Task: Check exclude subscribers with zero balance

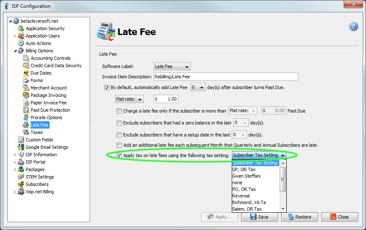Action: click(x=119, y=123)
